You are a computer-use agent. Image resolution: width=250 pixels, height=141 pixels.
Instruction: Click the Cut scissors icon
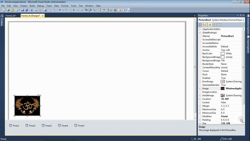(x=32, y=10)
